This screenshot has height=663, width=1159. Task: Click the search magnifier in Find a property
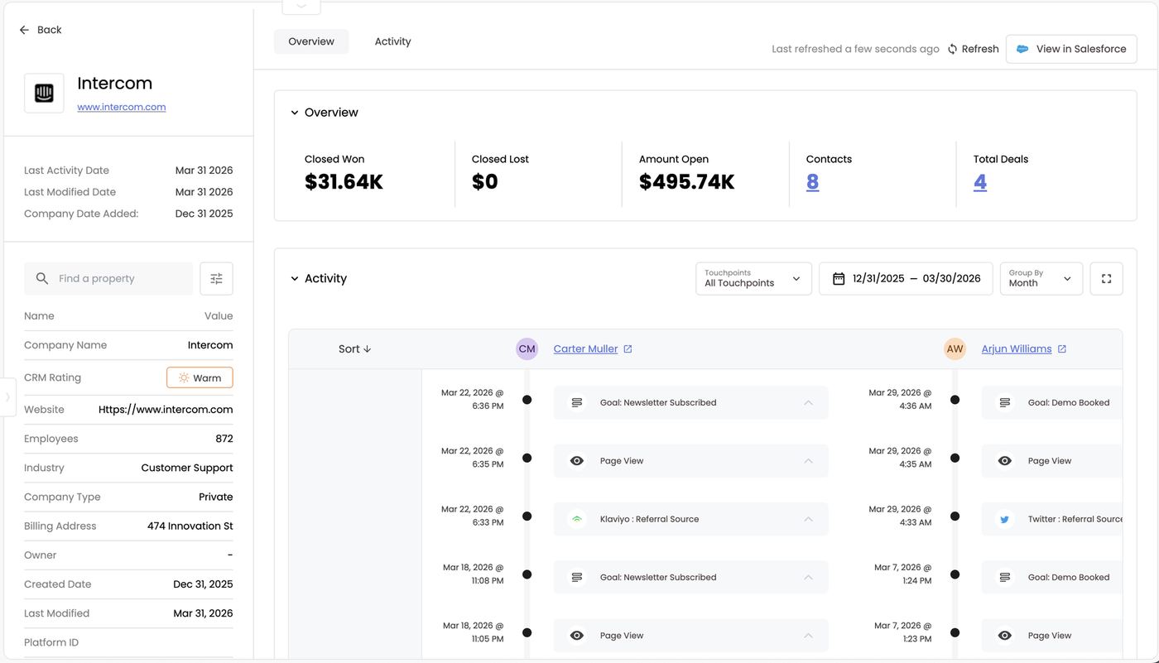[x=42, y=279]
